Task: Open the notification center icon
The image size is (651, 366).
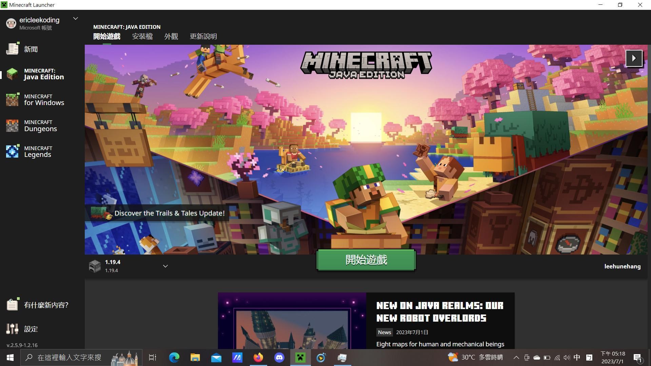Action: click(x=637, y=358)
